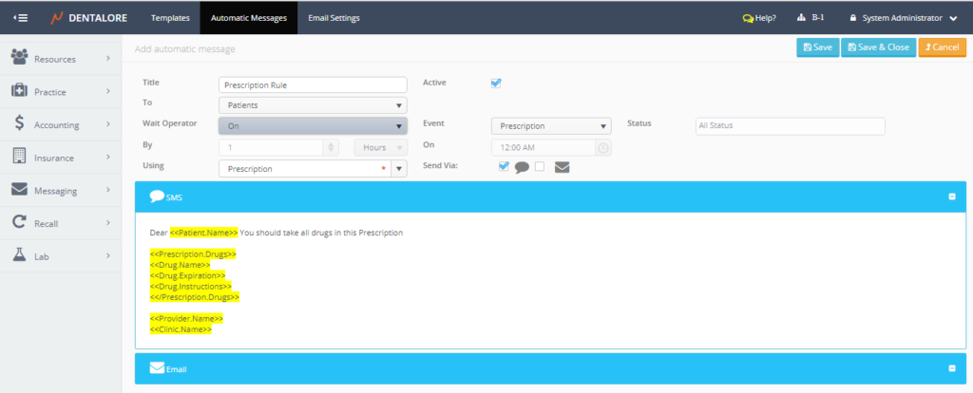Image resolution: width=973 pixels, height=393 pixels.
Task: Click the SMS speech bubble icon beside Send Via
Action: click(522, 168)
